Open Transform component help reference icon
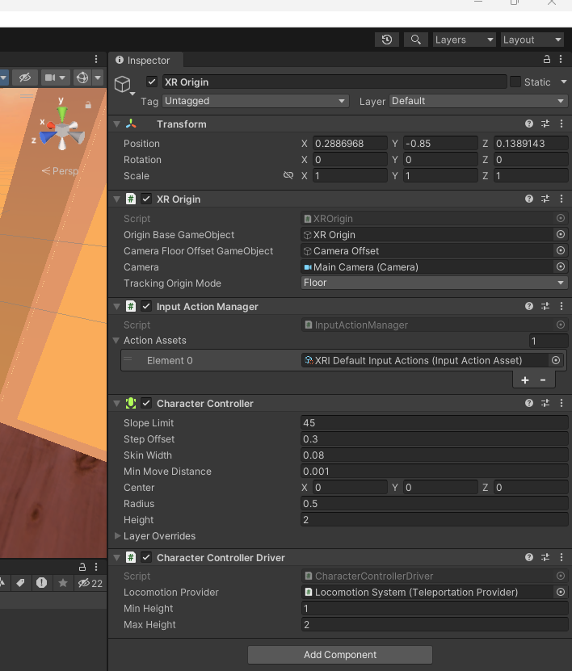 (529, 124)
